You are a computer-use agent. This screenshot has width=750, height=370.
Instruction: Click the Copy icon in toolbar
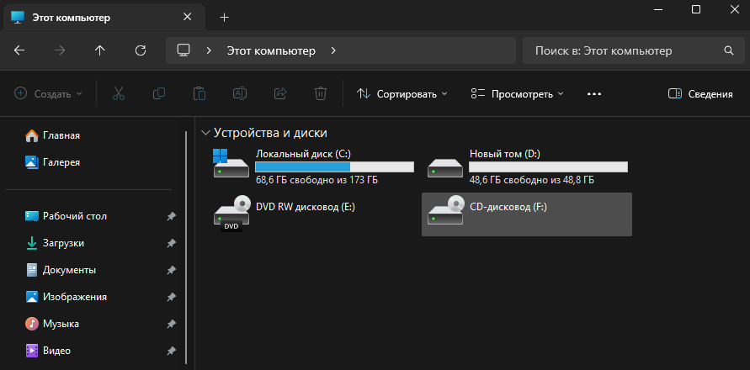pyautogui.click(x=159, y=93)
